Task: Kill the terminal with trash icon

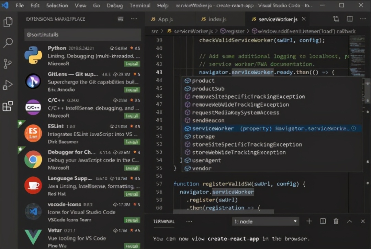Action: pos(336,221)
